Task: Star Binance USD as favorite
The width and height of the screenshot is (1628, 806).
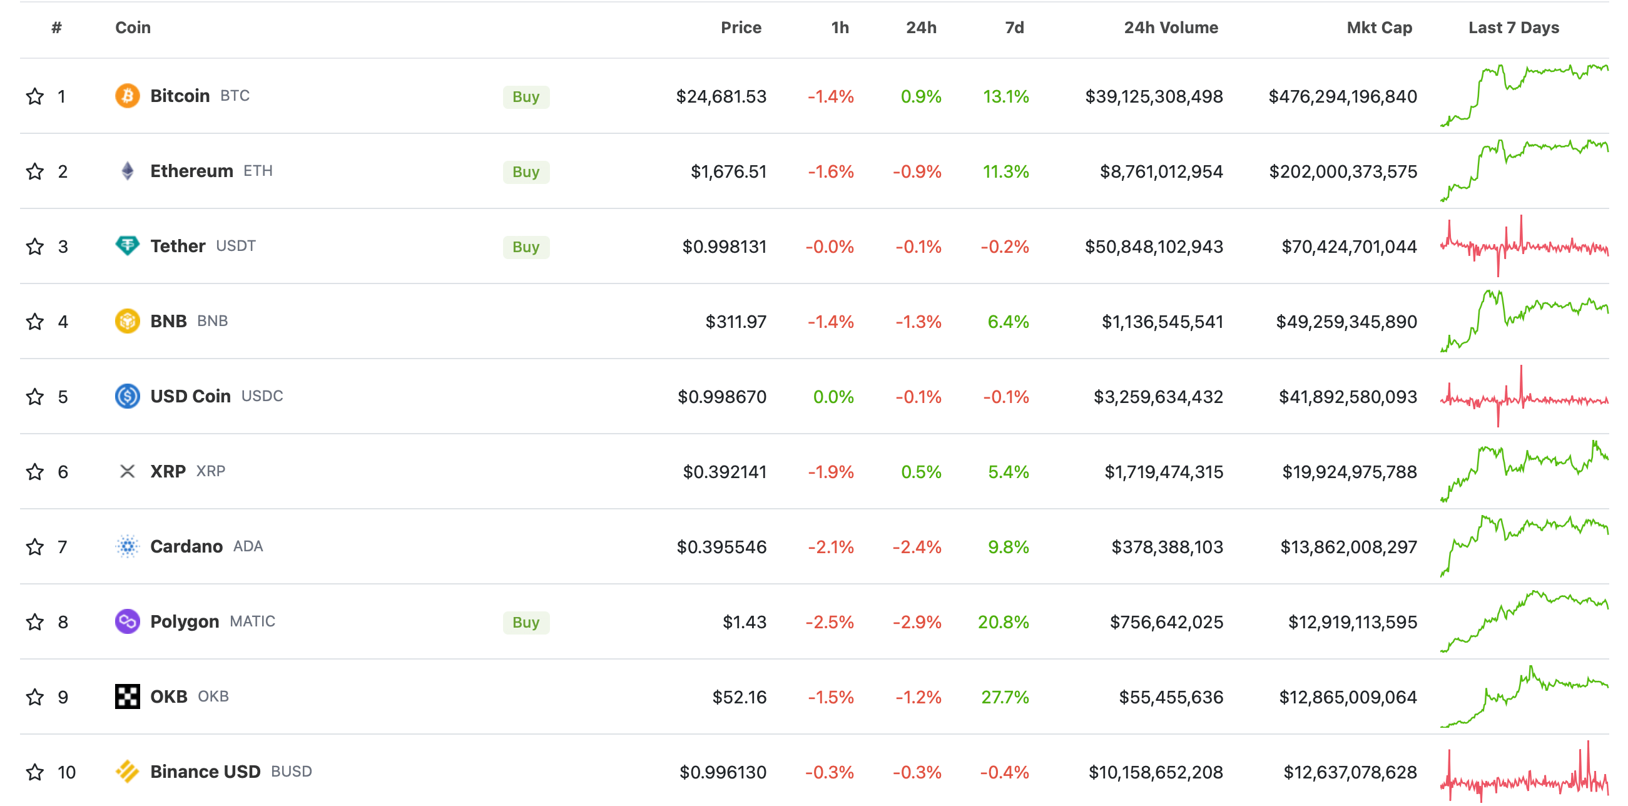Action: [35, 772]
